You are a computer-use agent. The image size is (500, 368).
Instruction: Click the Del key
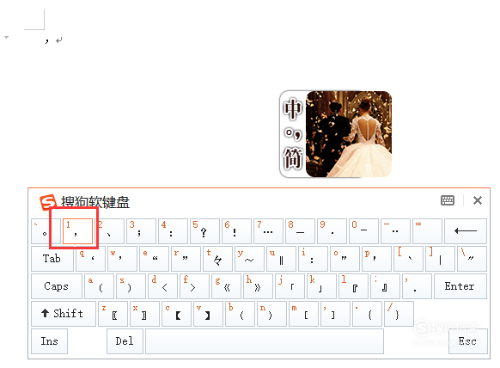(125, 341)
